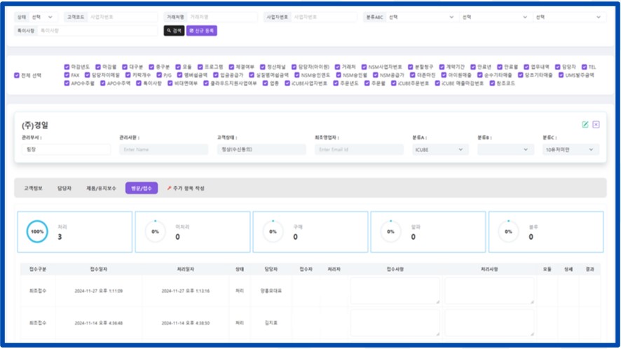
Task: Open the 제품/유지보수 tab
Action: pyautogui.click(x=101, y=188)
